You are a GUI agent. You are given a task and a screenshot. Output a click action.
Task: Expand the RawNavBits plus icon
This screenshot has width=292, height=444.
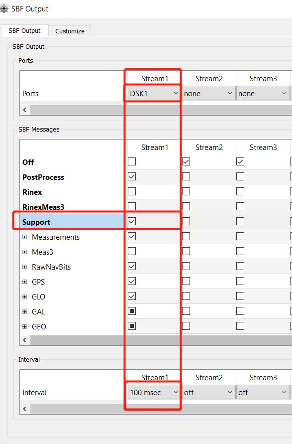(25, 267)
